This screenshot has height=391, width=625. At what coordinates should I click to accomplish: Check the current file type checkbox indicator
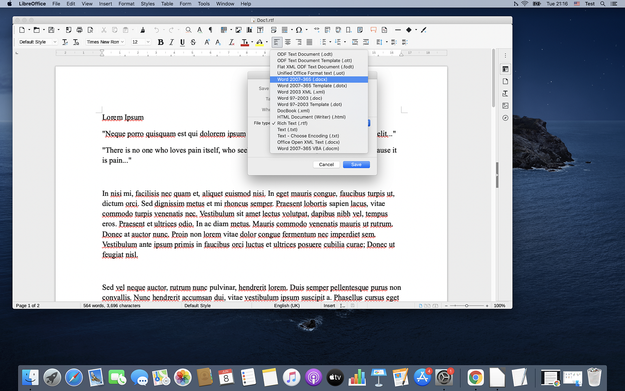[273, 123]
